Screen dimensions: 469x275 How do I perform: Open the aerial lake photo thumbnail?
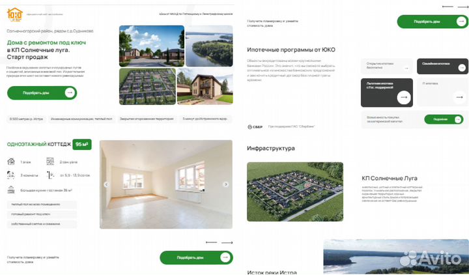coord(209,46)
